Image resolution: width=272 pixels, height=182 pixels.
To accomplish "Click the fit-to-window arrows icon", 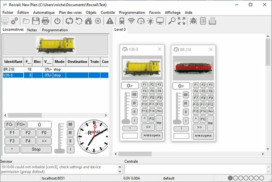I will coord(181,21).
